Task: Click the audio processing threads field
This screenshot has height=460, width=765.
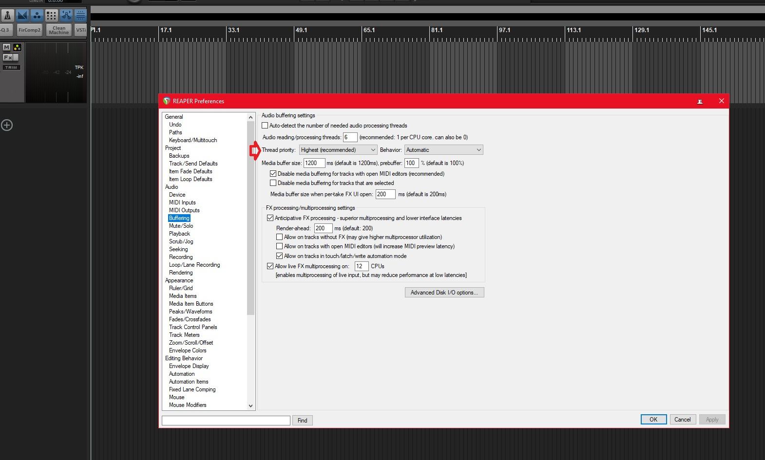Action: [x=350, y=137]
